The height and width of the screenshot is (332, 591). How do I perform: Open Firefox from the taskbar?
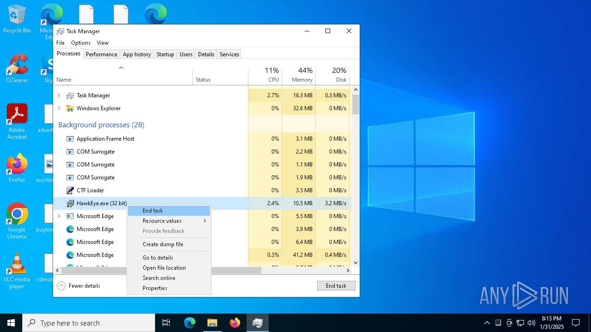235,323
